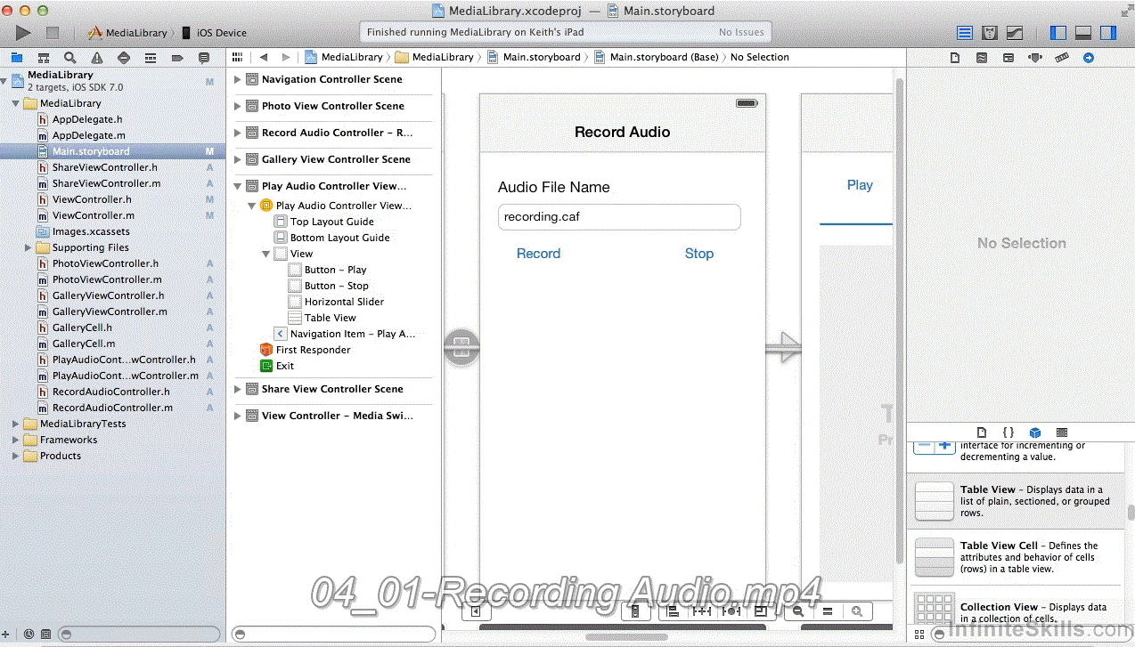Open the Debug navigator icon
1135x647 pixels.
tap(150, 57)
